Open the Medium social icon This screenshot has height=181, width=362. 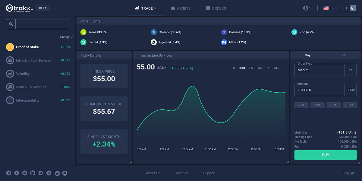pyautogui.click(x=41, y=173)
